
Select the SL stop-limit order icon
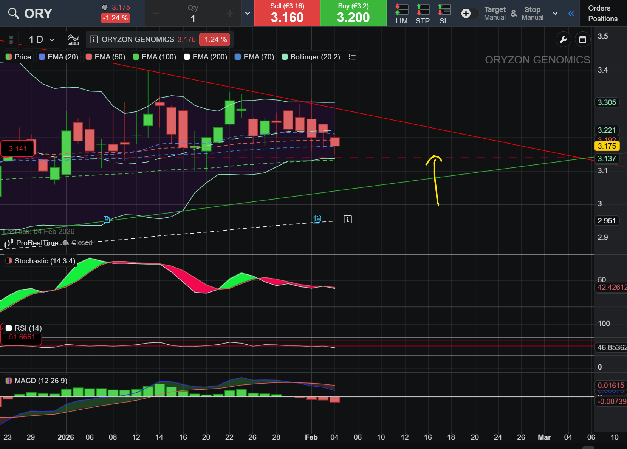[444, 14]
